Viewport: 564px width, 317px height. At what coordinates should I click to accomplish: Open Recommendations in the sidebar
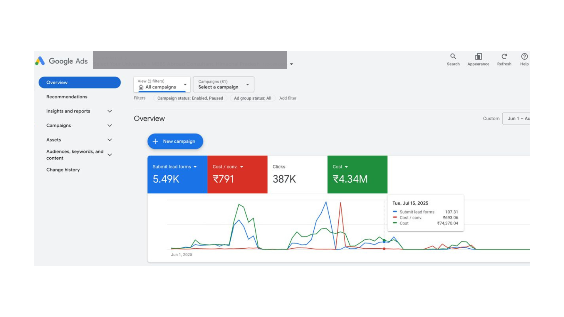coord(67,97)
